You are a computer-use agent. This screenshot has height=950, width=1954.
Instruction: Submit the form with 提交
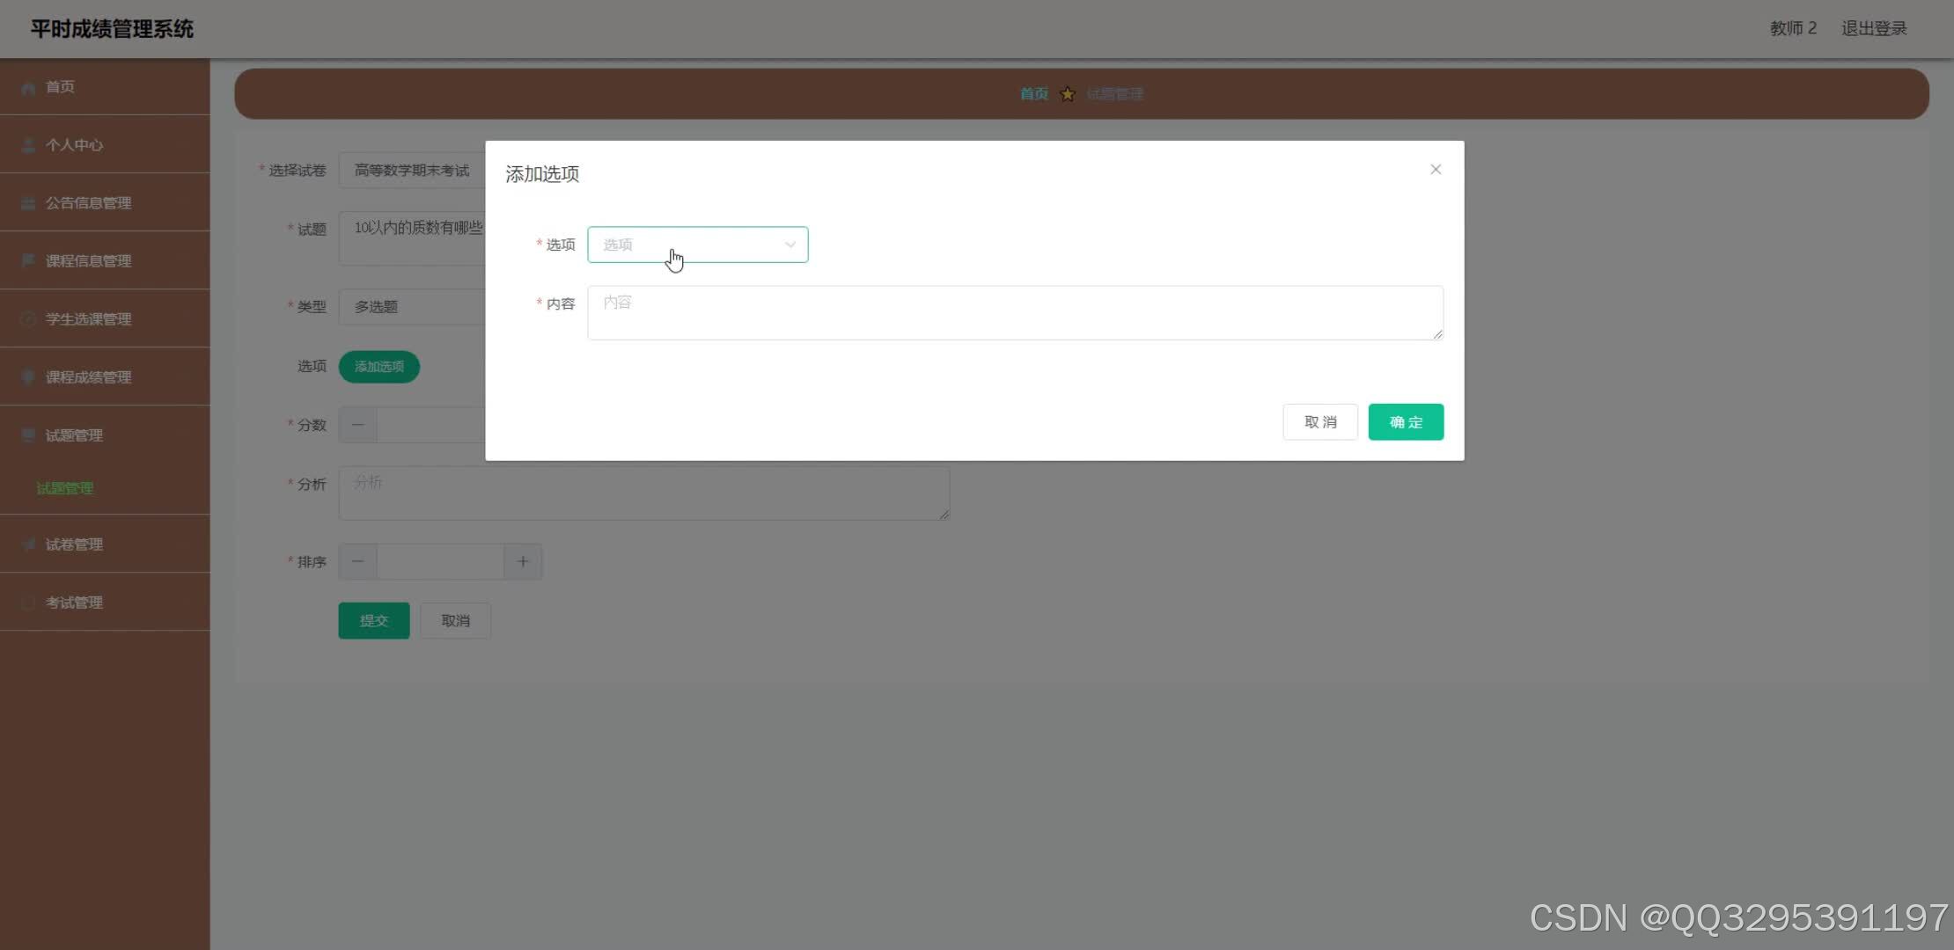(x=374, y=620)
